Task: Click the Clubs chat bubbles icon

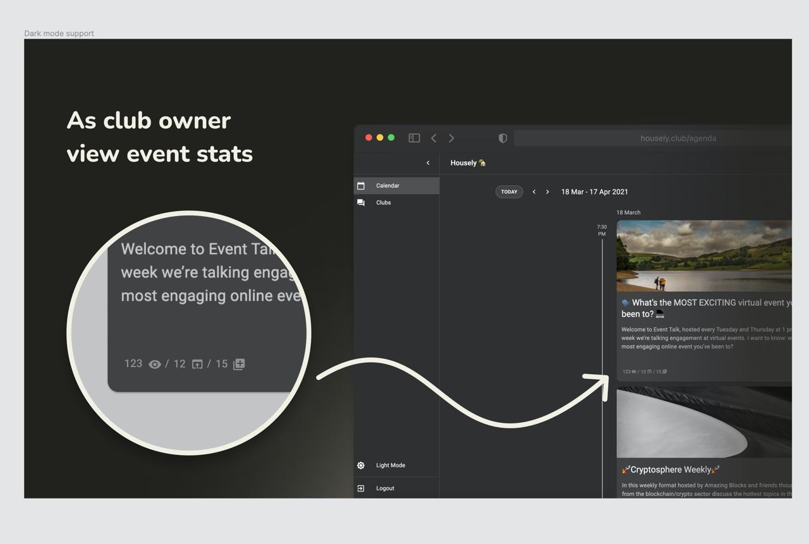Action: [x=361, y=203]
